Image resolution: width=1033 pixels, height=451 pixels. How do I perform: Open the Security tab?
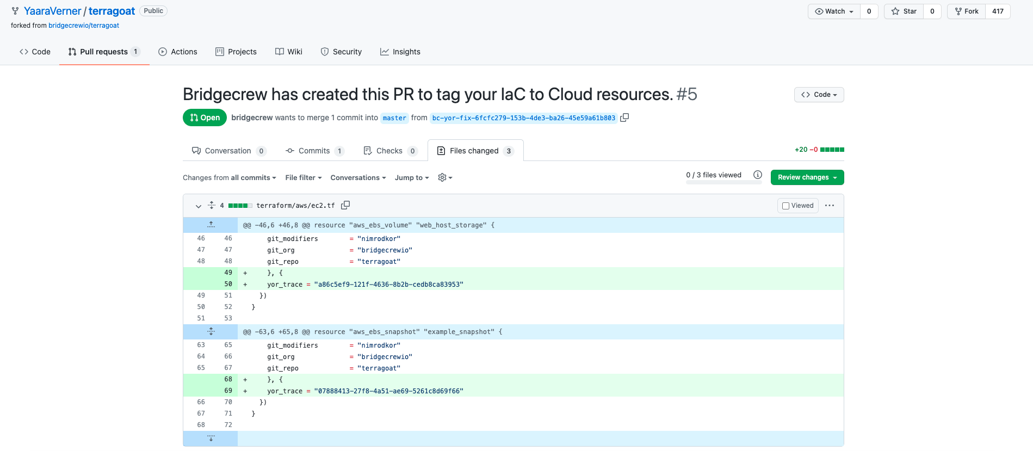coord(341,52)
